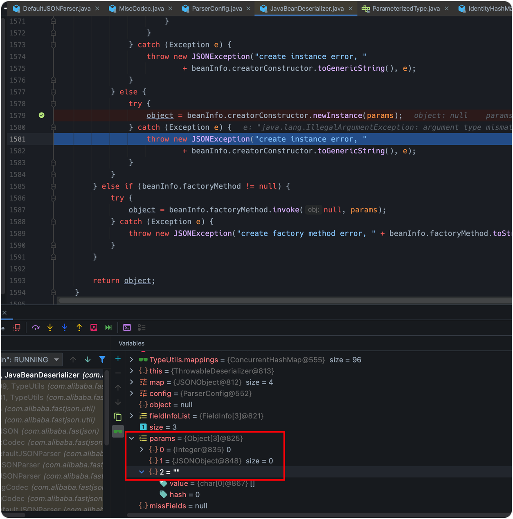The image size is (513, 519).
Task: Close the ParserConfig.java editor tab
Action: pos(248,9)
